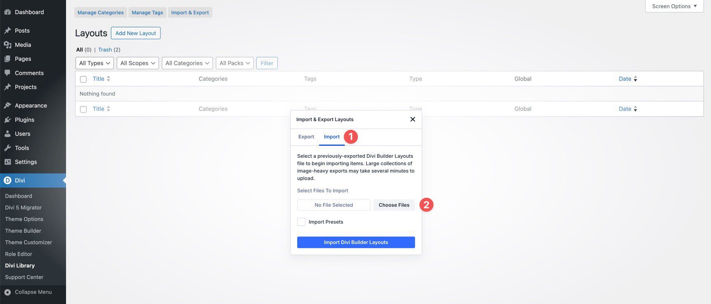This screenshot has height=304, width=711.
Task: Click the Date column header link
Action: (625, 79)
